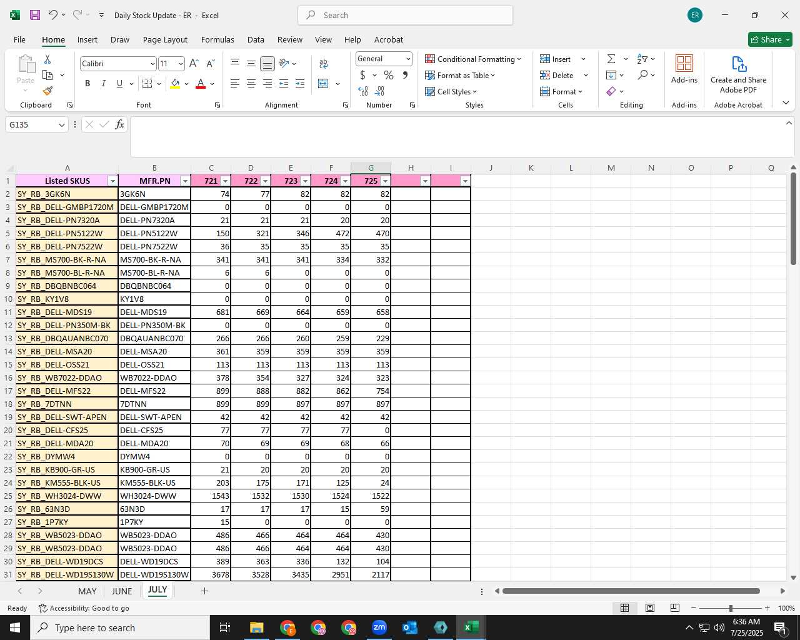
Task: Switch to Formulas ribbon tab
Action: 217,39
